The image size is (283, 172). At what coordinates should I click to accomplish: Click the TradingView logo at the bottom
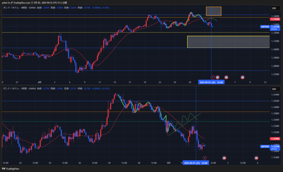point(11,169)
